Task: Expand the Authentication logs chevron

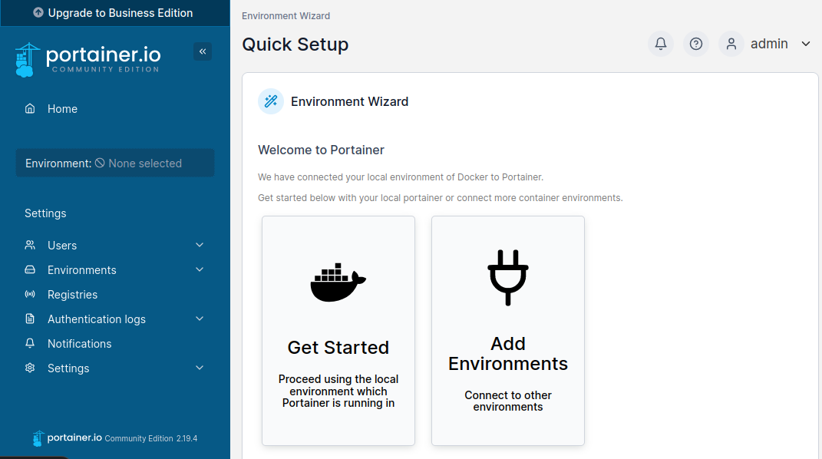Action: [200, 319]
